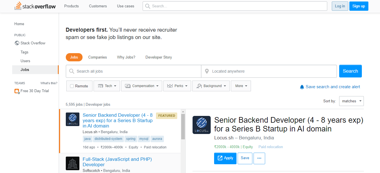Image resolution: width=380 pixels, height=173 pixels.
Task: Focus the top site search field
Action: (235, 6)
